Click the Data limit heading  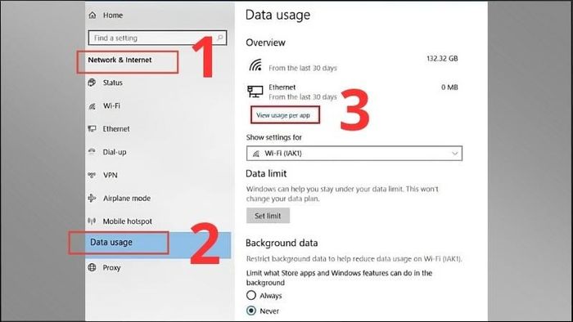click(x=266, y=173)
